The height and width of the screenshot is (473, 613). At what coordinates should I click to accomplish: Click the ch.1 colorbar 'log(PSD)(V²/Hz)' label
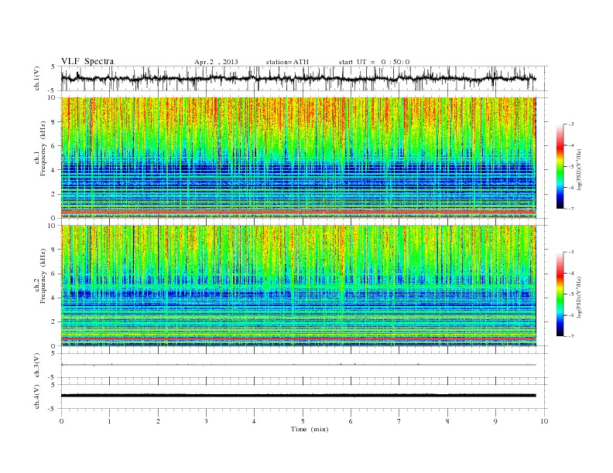580,169
